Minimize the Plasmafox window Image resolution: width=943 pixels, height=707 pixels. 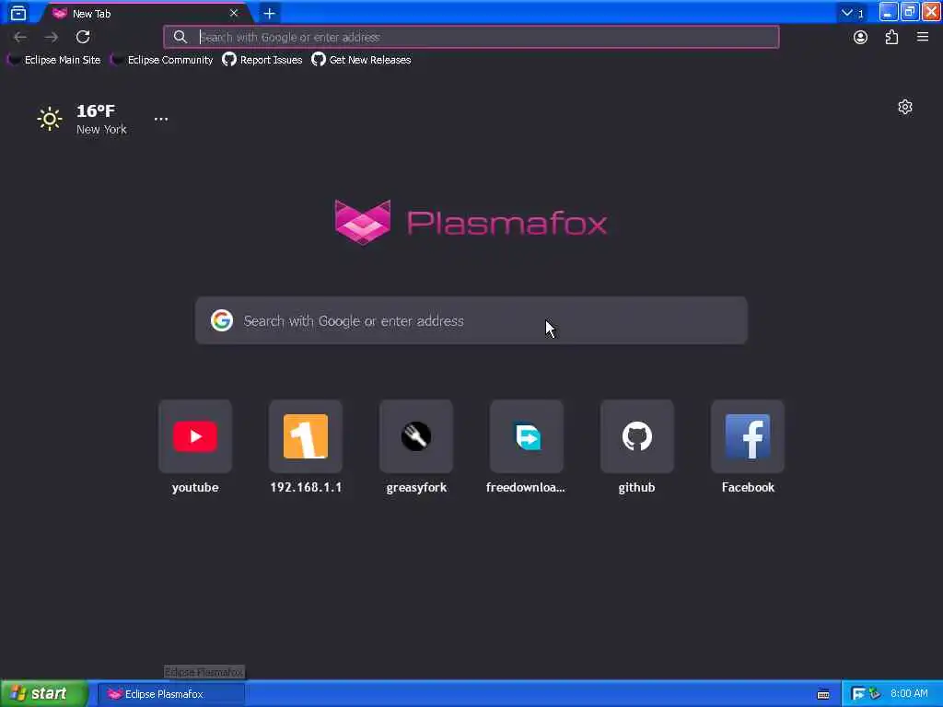889,12
